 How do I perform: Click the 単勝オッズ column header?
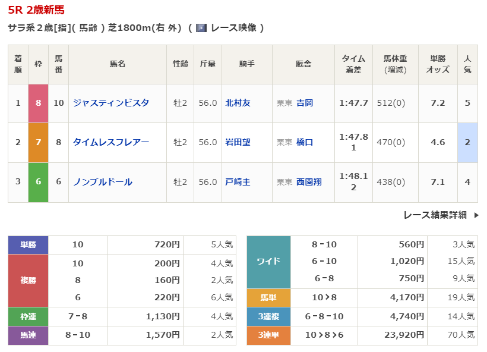coord(438,64)
